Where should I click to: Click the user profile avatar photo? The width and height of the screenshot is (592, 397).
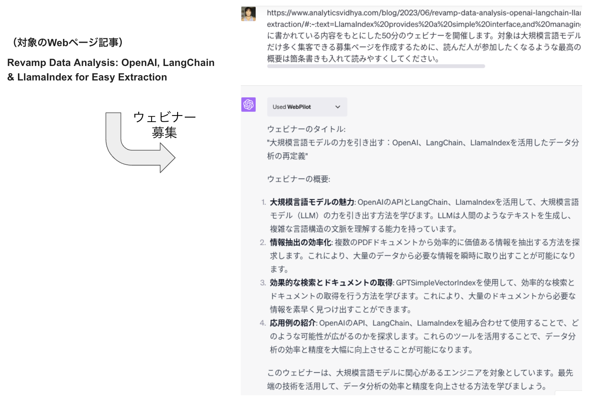coord(248,14)
